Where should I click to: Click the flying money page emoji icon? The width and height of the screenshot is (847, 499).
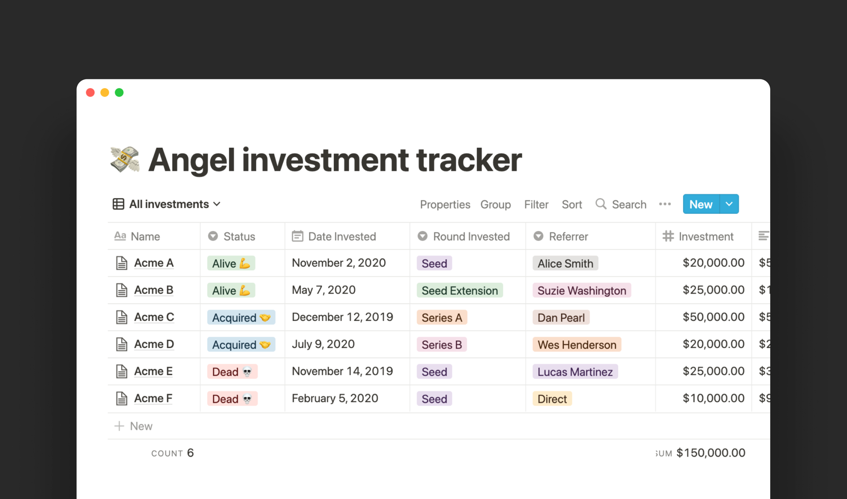click(125, 159)
